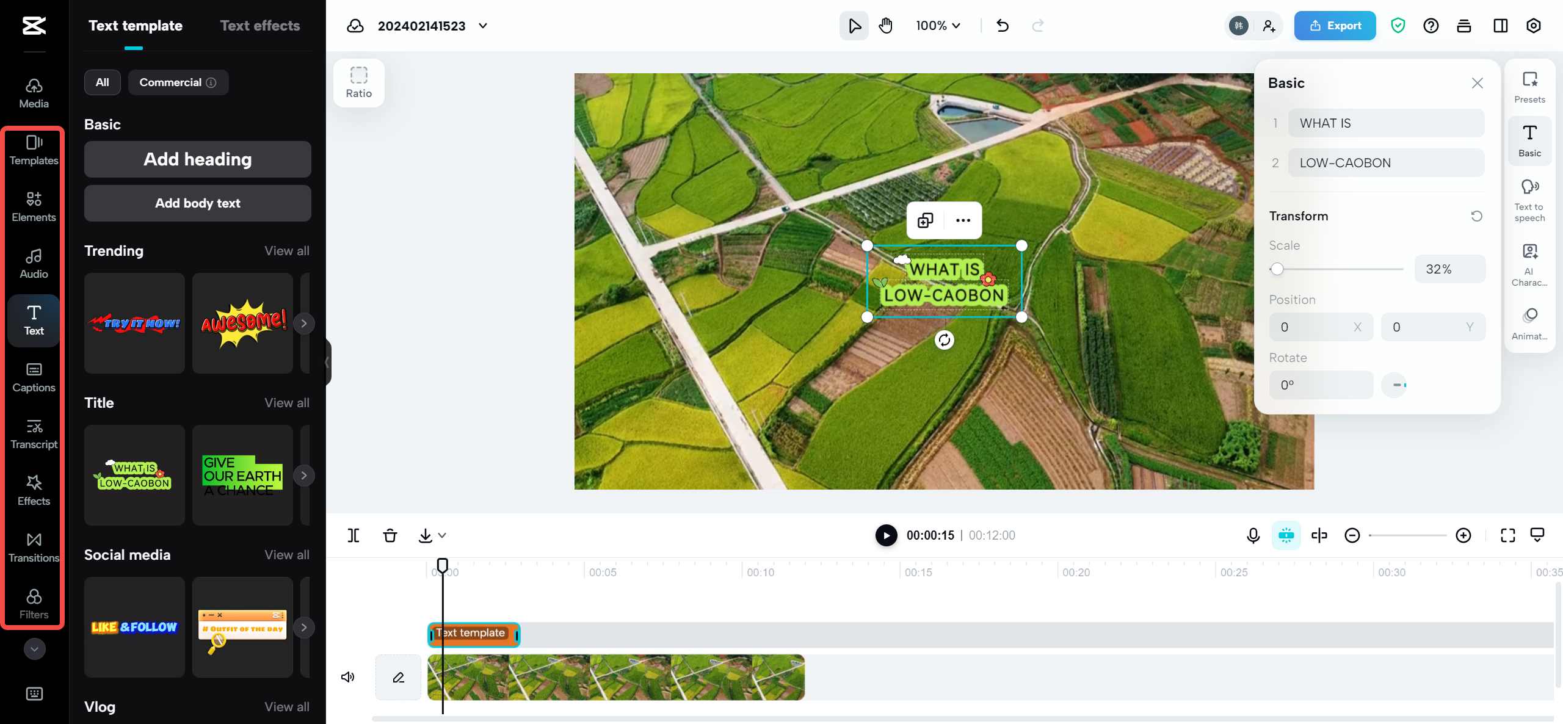Click the Record voiceover microphone icon
The width and height of the screenshot is (1563, 724).
1253,535
